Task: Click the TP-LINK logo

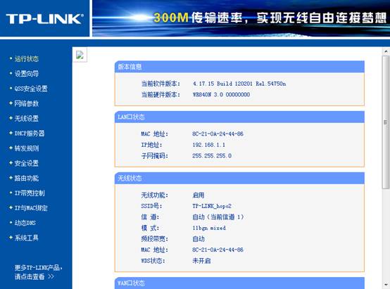Action: coord(45,19)
